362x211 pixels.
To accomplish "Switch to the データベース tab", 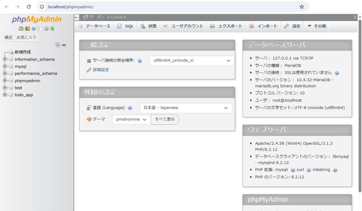I will tap(94, 26).
